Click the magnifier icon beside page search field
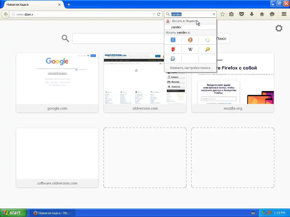The width and height of the screenshot is (290, 217). pyautogui.click(x=65, y=38)
